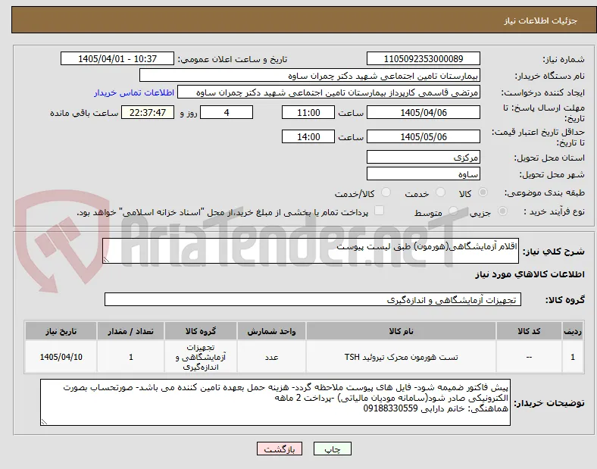
Task: Click the گروه کالا table column header
Action: pos(201,331)
